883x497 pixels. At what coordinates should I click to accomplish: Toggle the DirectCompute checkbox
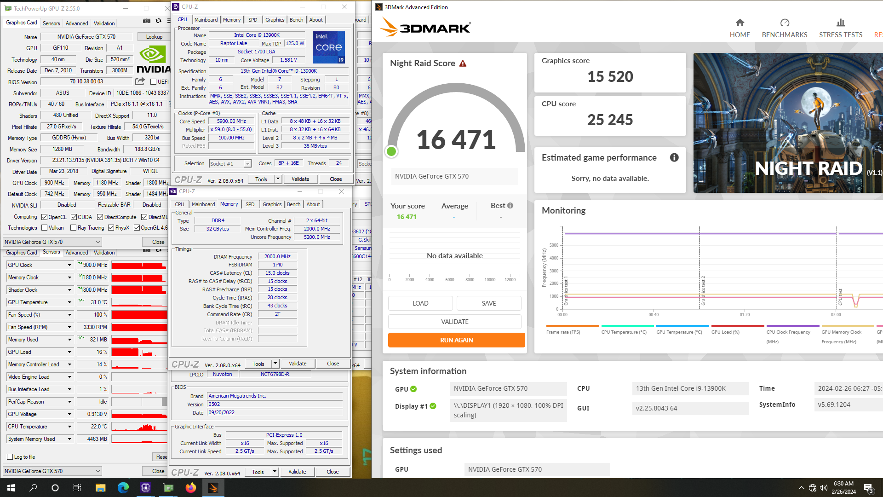pos(100,217)
